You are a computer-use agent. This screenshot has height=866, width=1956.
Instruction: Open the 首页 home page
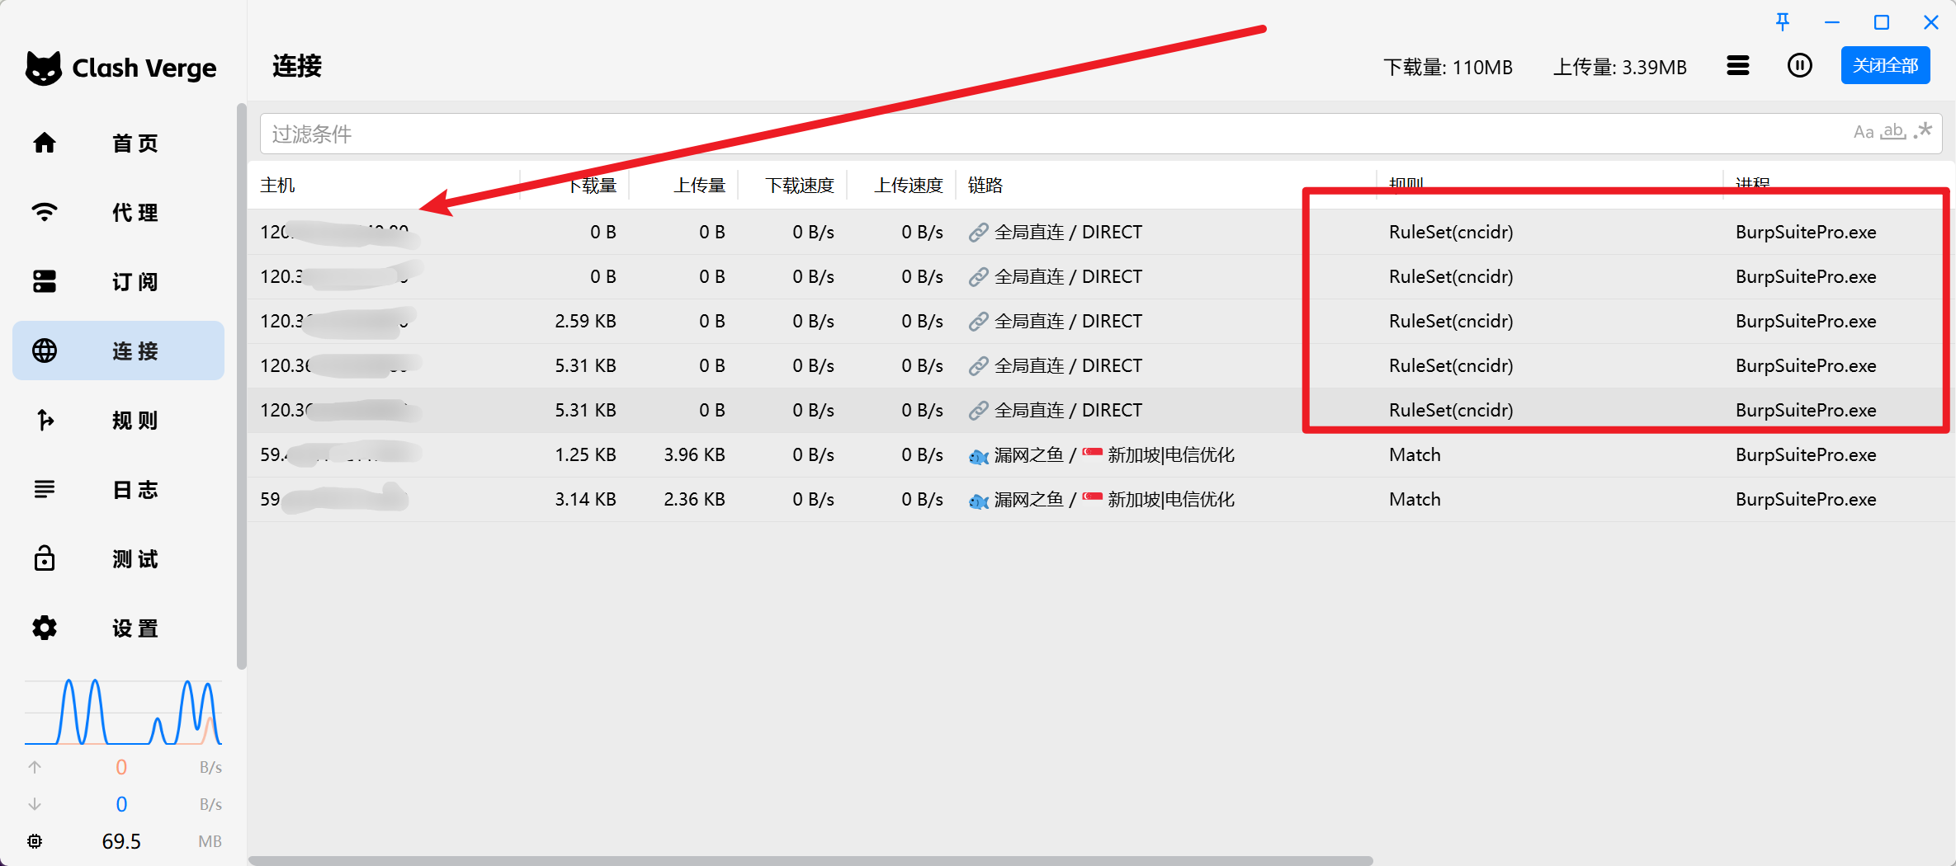click(118, 143)
